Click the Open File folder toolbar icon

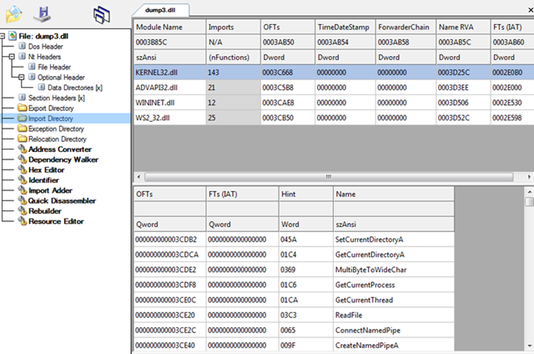coord(13,14)
